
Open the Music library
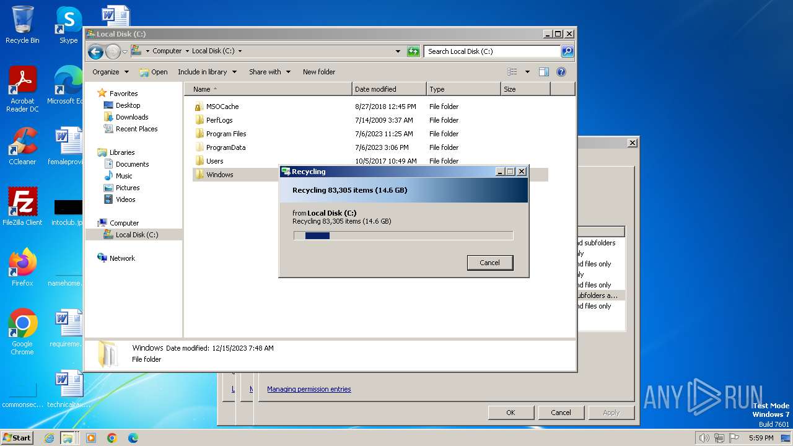pyautogui.click(x=124, y=176)
